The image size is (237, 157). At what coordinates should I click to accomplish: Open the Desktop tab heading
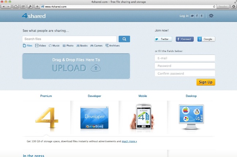pyautogui.click(x=191, y=96)
